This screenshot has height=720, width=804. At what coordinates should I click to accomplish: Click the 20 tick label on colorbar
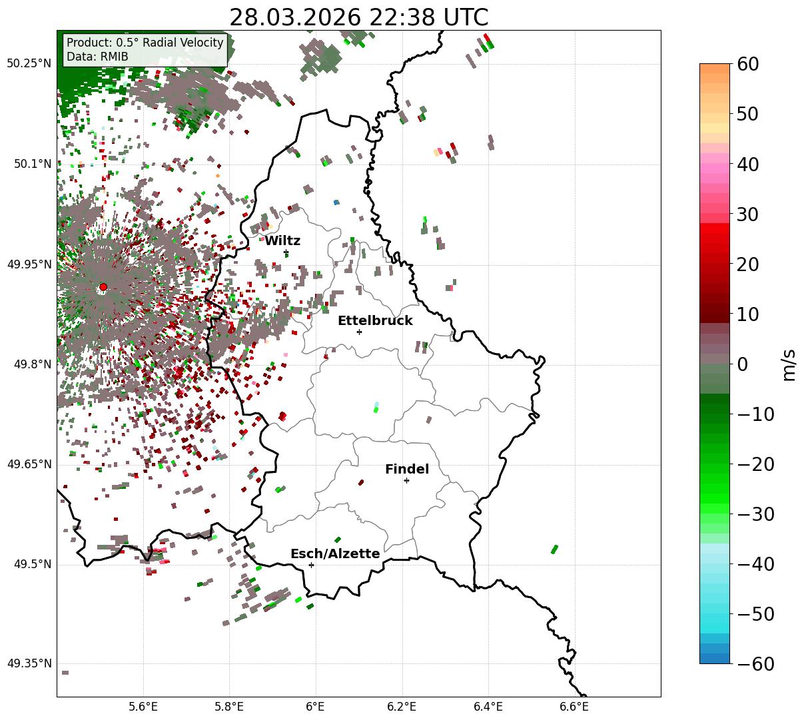749,264
